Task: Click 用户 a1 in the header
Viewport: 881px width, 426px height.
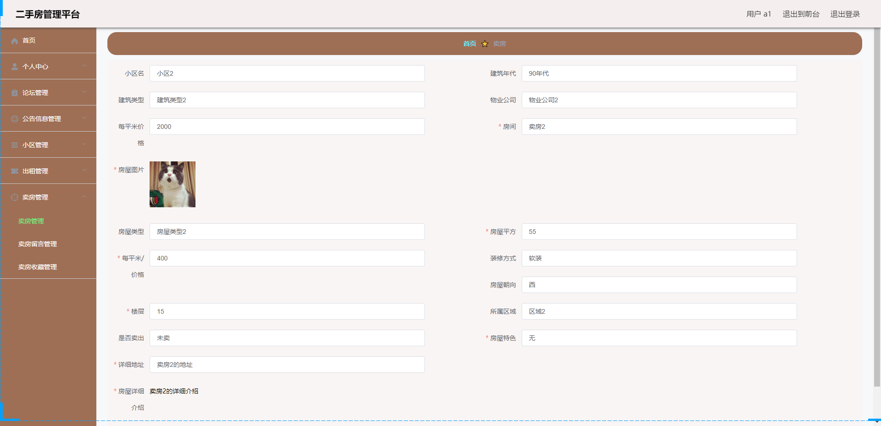Action: pyautogui.click(x=758, y=14)
